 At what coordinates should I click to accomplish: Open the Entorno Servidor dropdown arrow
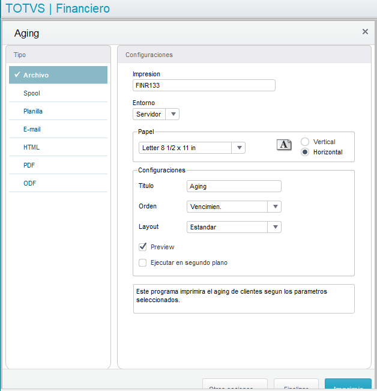pos(173,114)
